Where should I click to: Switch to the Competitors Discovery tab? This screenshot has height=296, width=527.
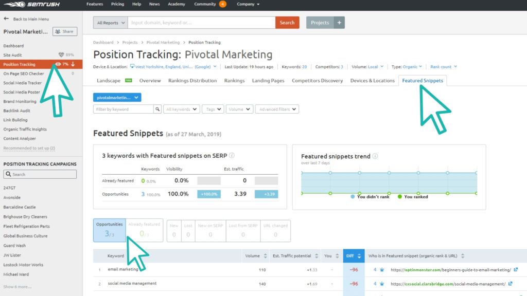pos(317,81)
